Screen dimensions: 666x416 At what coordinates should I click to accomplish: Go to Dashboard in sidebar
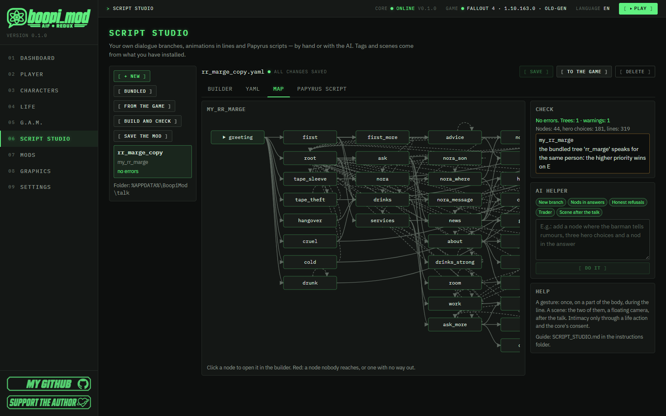(49, 58)
